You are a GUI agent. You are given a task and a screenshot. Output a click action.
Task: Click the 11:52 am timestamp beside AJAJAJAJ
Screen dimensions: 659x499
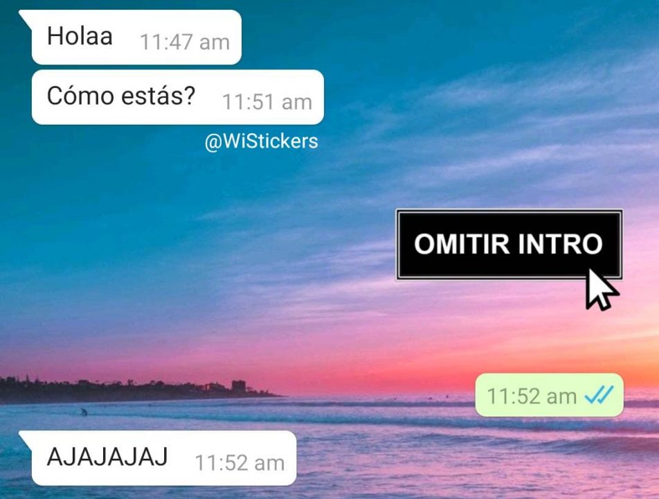click(240, 463)
